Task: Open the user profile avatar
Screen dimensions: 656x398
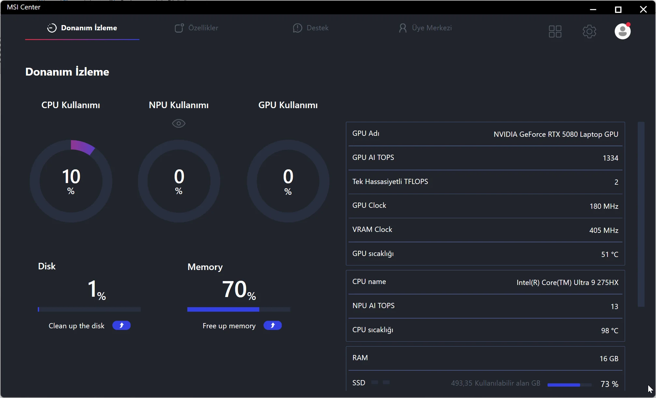Action: click(x=622, y=31)
